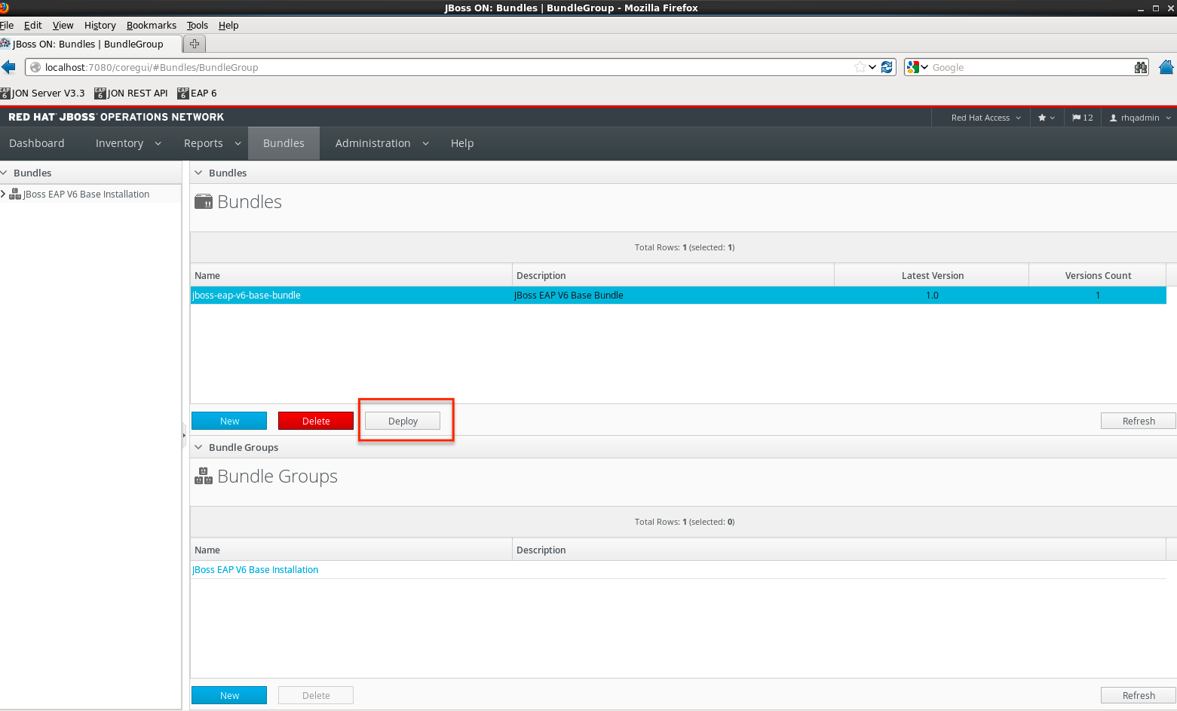Image resolution: width=1177 pixels, height=711 pixels.
Task: Bookmark page with the star icon
Action: (x=860, y=67)
